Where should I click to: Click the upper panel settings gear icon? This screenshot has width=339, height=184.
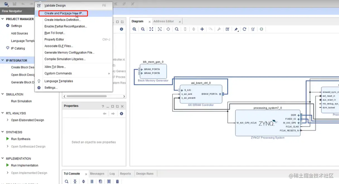click(x=121, y=29)
